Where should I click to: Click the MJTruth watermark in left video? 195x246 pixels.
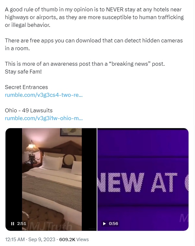click(x=51, y=226)
